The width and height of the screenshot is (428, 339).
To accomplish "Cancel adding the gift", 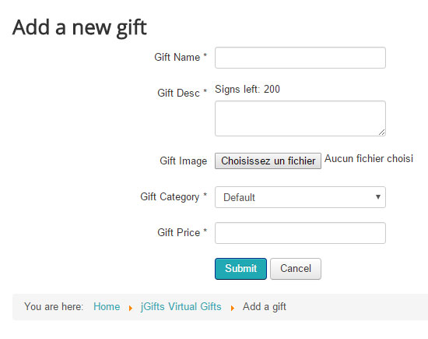I will 296,269.
